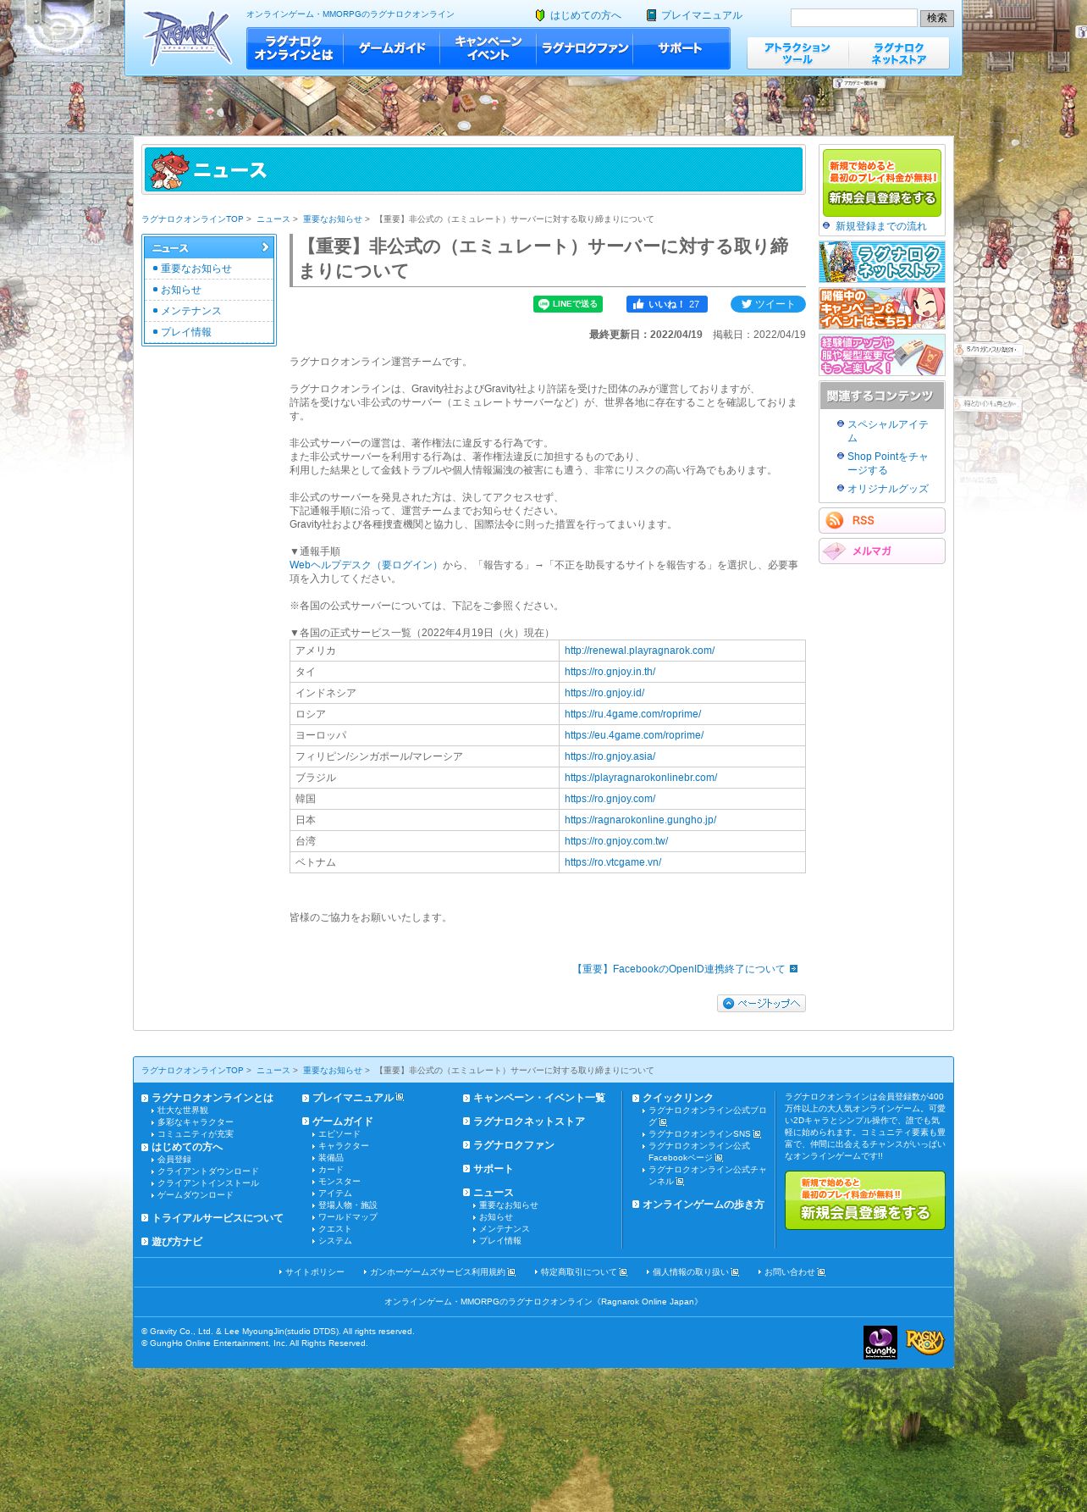Click the 経験値アップや髪型変更 banner
This screenshot has height=1512, width=1087.
coord(882,355)
